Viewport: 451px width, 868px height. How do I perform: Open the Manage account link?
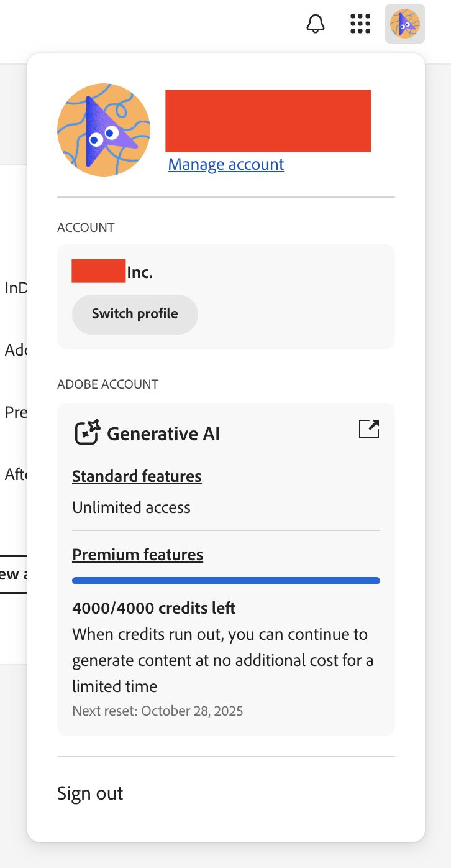[x=225, y=164]
